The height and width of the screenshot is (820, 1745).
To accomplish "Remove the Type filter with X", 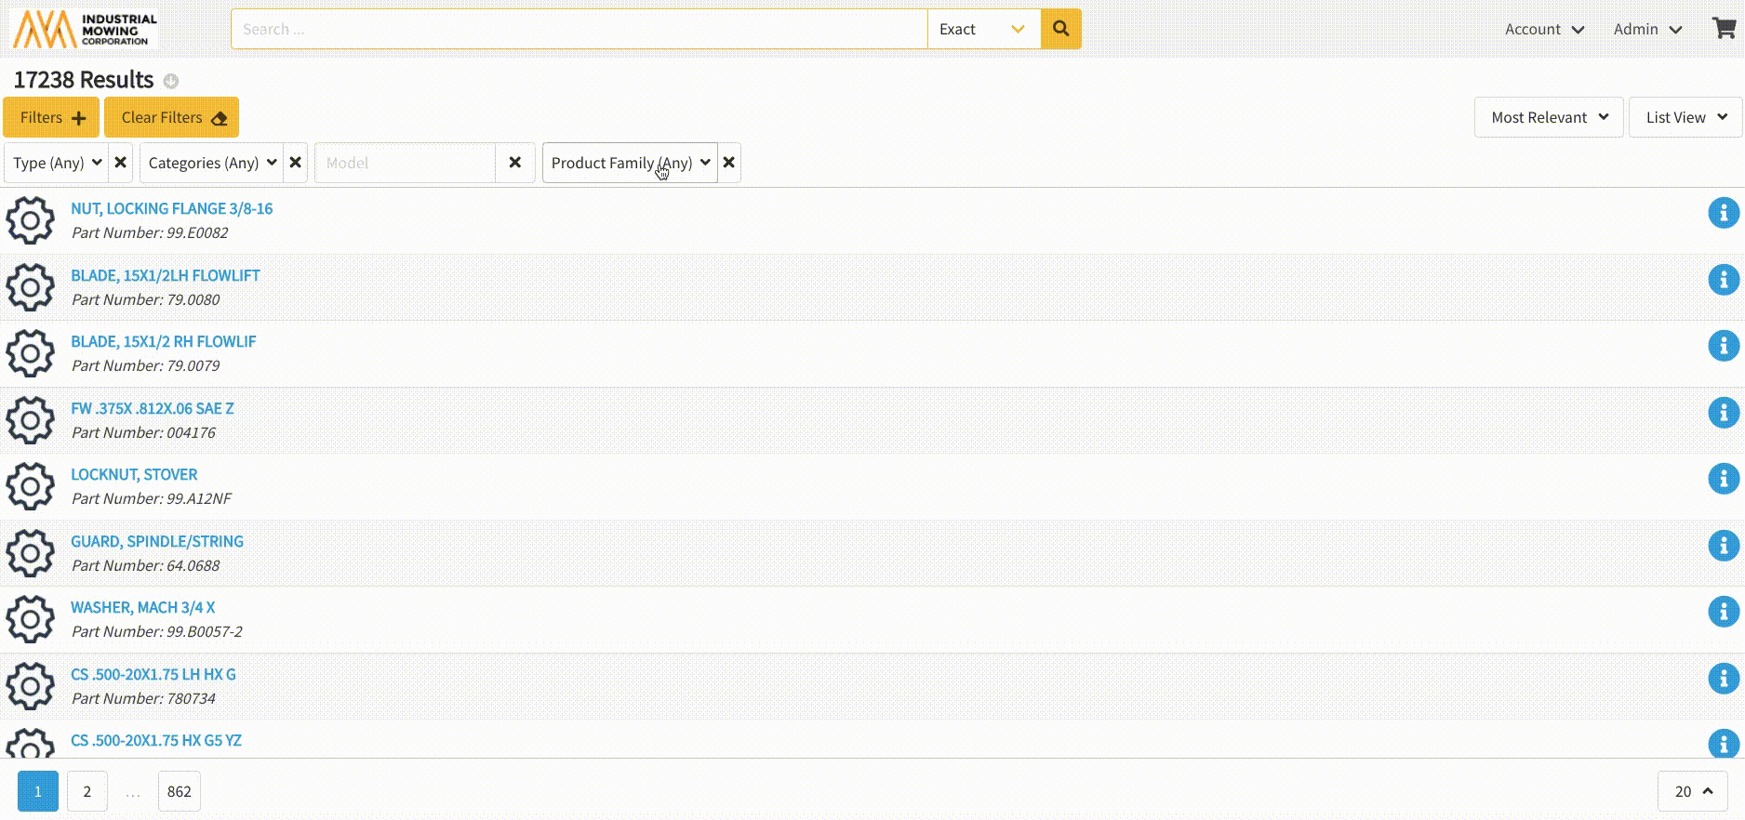I will click(121, 163).
